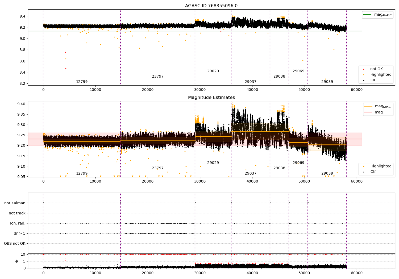Click the not Kalman axis label
This screenshot has height=279, width=399.
[15, 203]
